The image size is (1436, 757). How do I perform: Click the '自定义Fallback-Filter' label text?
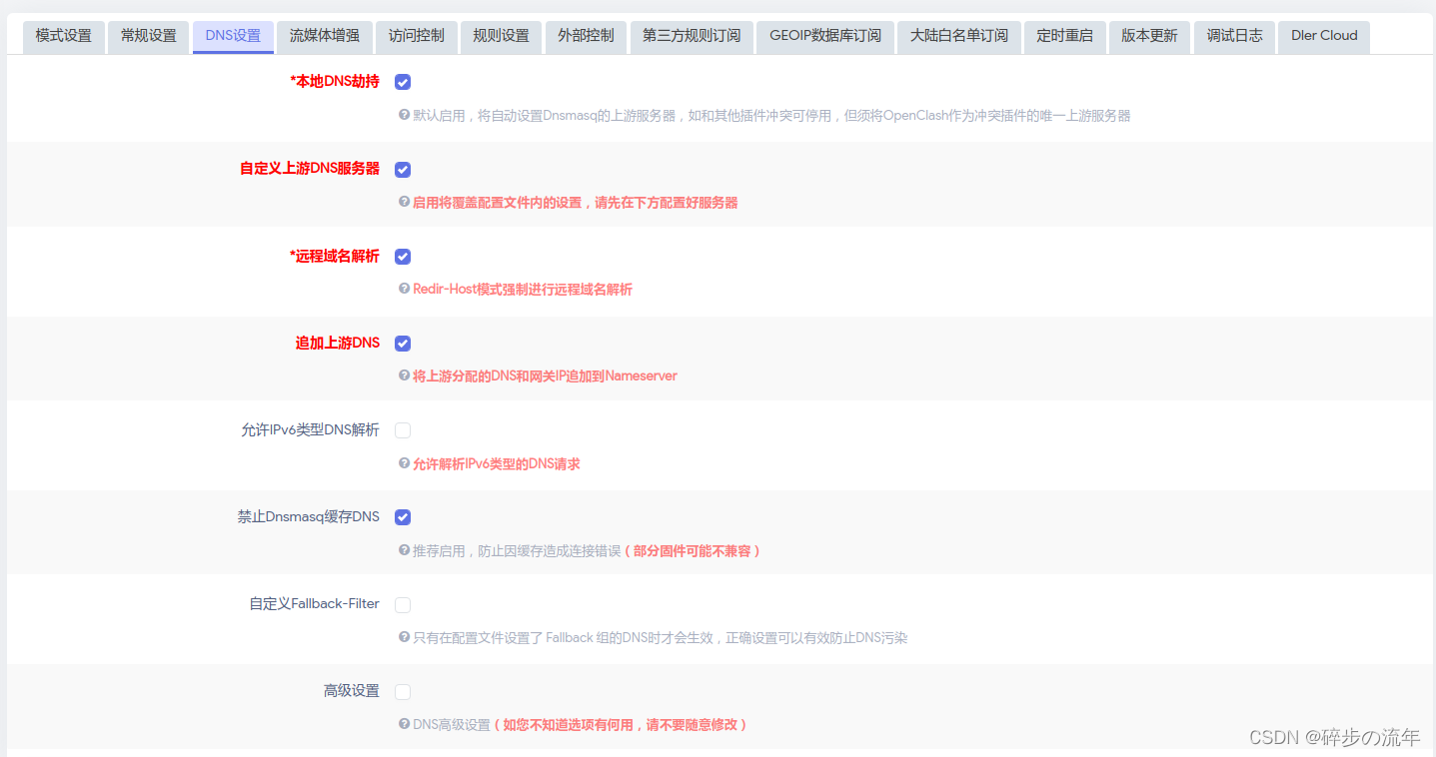pos(315,604)
